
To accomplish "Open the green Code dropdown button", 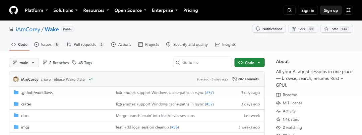I will point(249,63).
